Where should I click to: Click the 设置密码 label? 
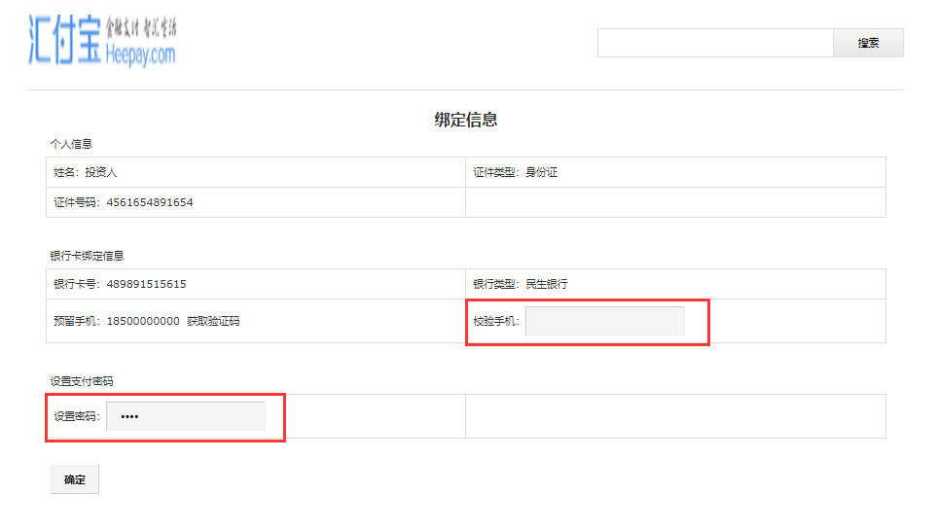click(77, 416)
